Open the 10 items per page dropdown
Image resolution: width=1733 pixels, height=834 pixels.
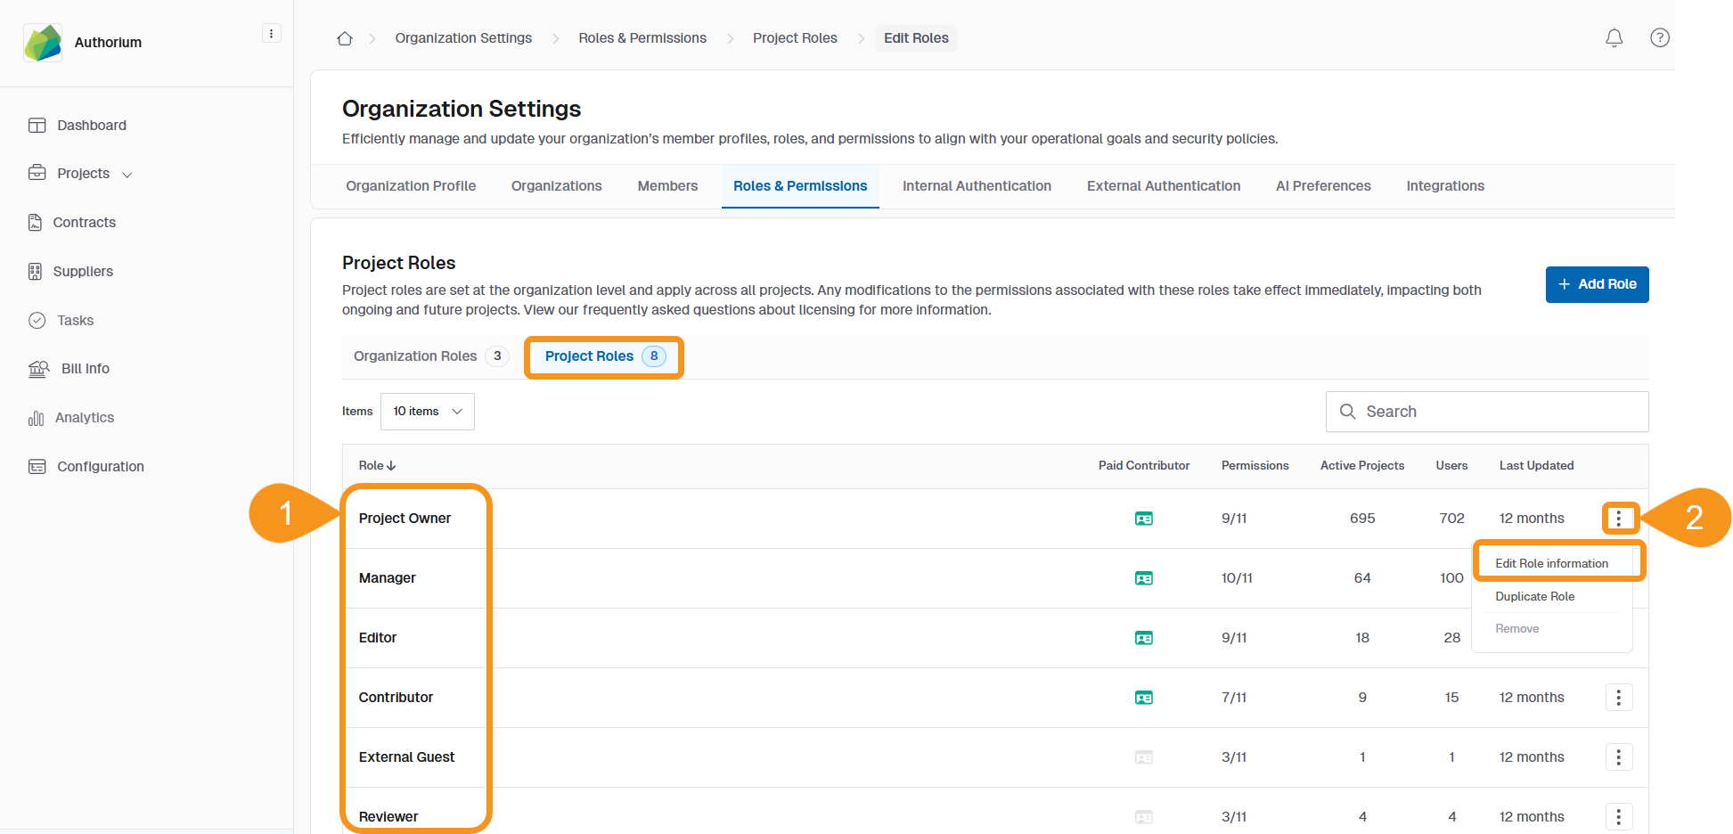click(x=427, y=411)
